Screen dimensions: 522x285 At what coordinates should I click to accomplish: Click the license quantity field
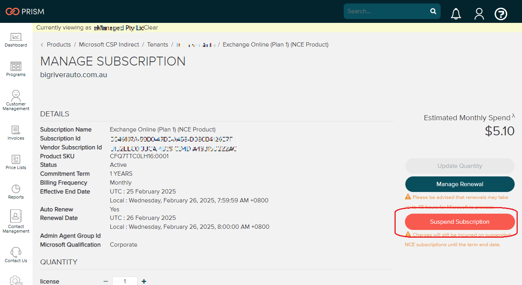125,281
